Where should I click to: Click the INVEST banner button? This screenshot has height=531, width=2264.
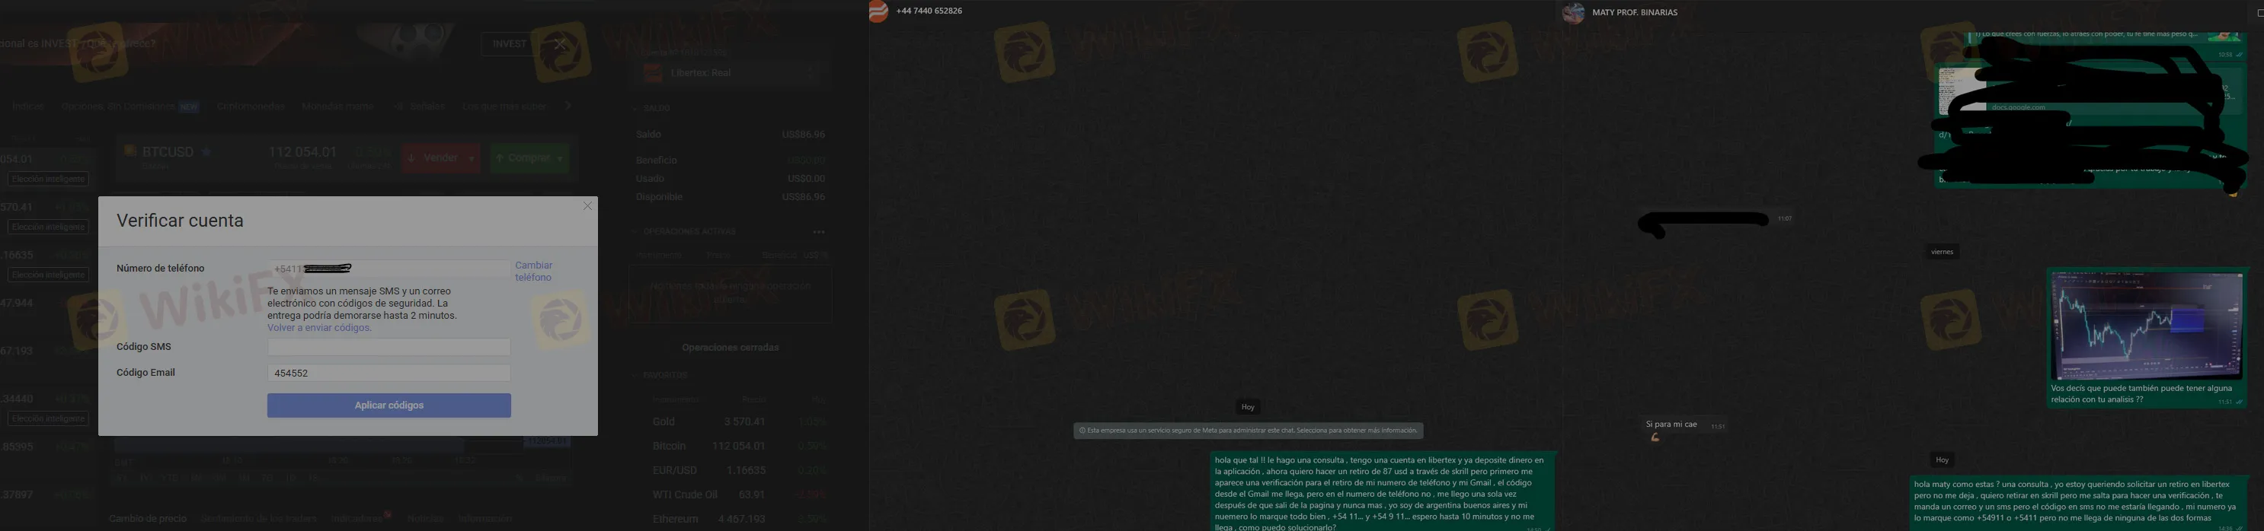pyautogui.click(x=509, y=44)
